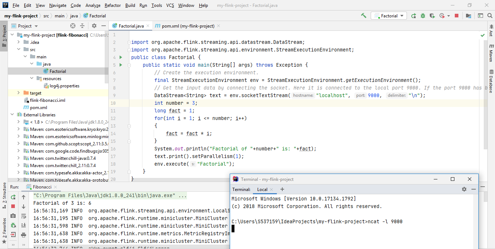The width and height of the screenshot is (495, 249).
Task: Rerun Fibonacci in Run panel
Action: tap(13, 197)
